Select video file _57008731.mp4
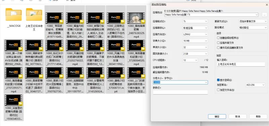This screenshot has width=269, height=126. coord(116,80)
